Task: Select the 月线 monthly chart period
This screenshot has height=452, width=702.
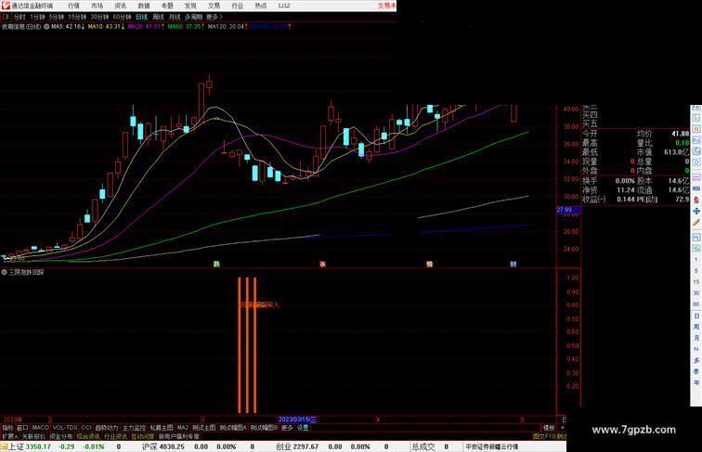Action: pyautogui.click(x=175, y=17)
